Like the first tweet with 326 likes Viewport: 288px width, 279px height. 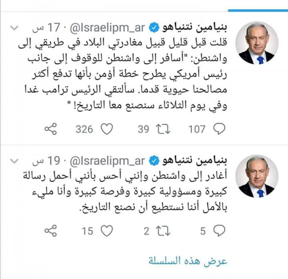pos(107,129)
